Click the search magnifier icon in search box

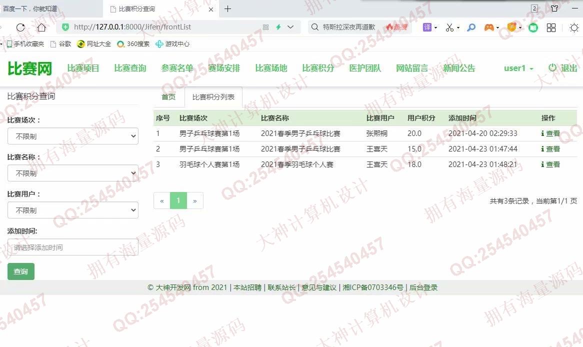[314, 27]
